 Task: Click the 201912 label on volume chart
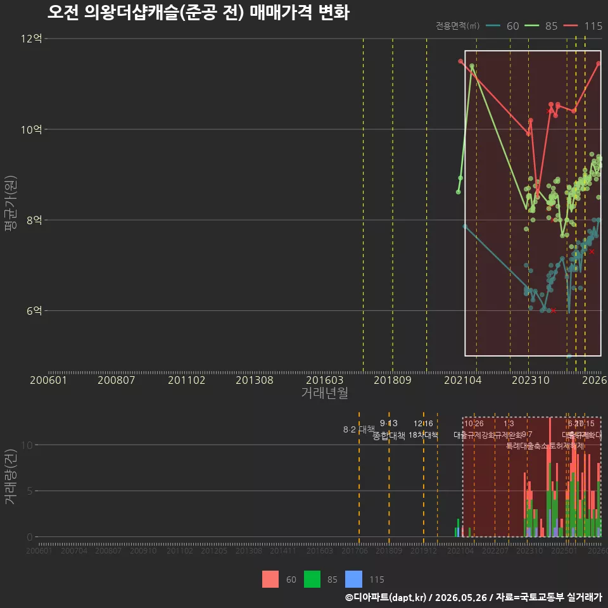tap(424, 550)
